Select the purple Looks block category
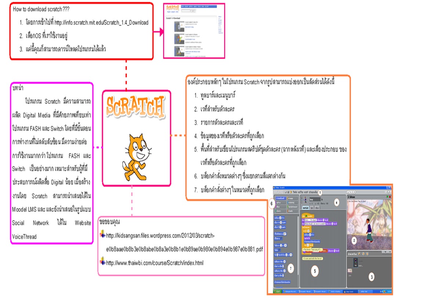Image resolution: width=447 pixels, height=300 pixels. (281, 203)
